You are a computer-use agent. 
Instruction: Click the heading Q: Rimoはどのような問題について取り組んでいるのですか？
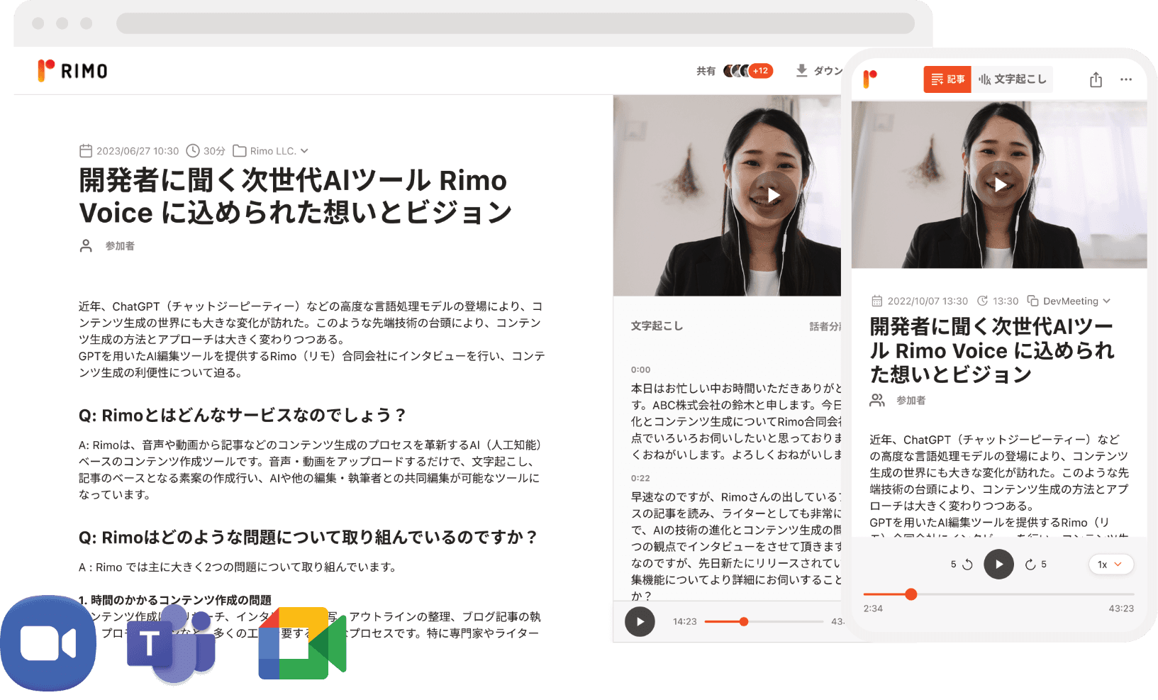click(308, 537)
